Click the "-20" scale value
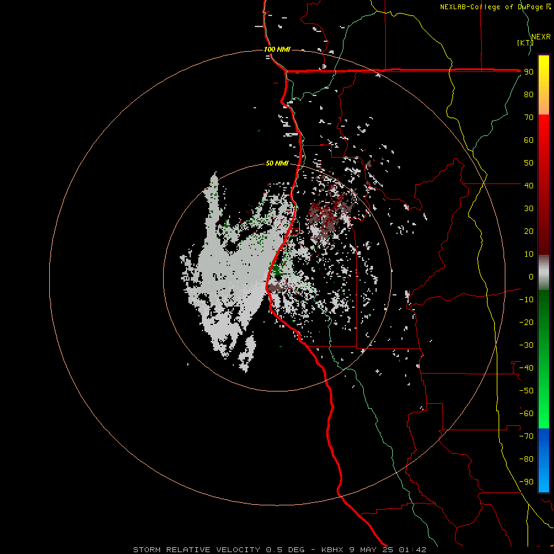 tap(526, 322)
